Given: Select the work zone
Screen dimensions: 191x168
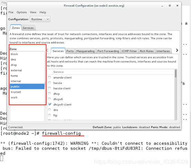Looking at the screenshot, I should coord(27,97).
